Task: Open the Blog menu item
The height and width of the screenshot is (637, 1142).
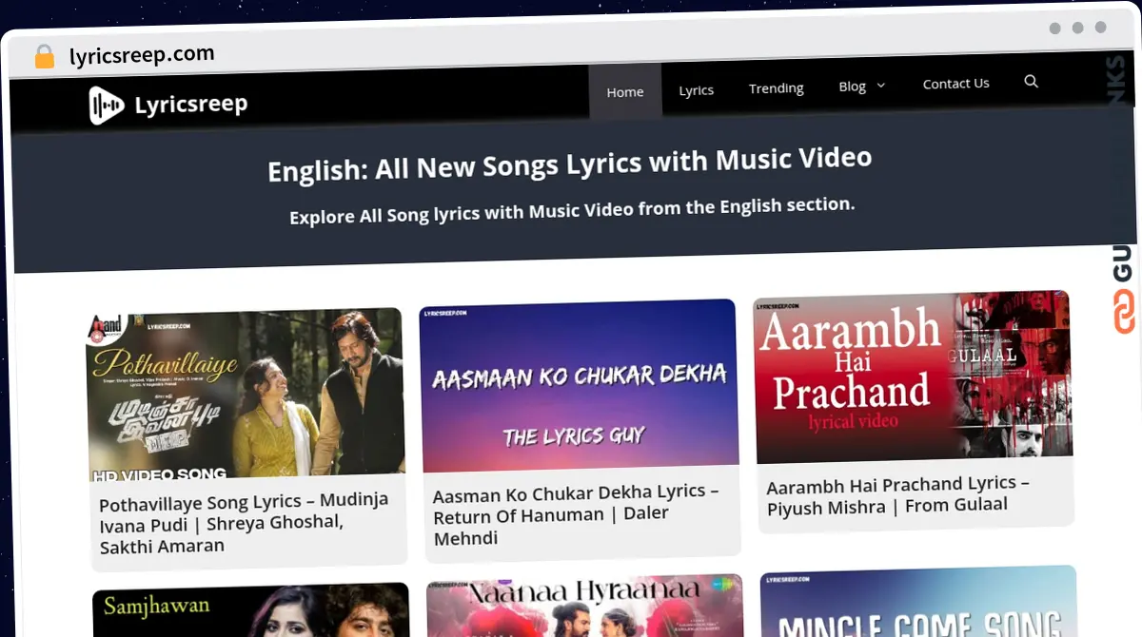Action: tap(852, 87)
